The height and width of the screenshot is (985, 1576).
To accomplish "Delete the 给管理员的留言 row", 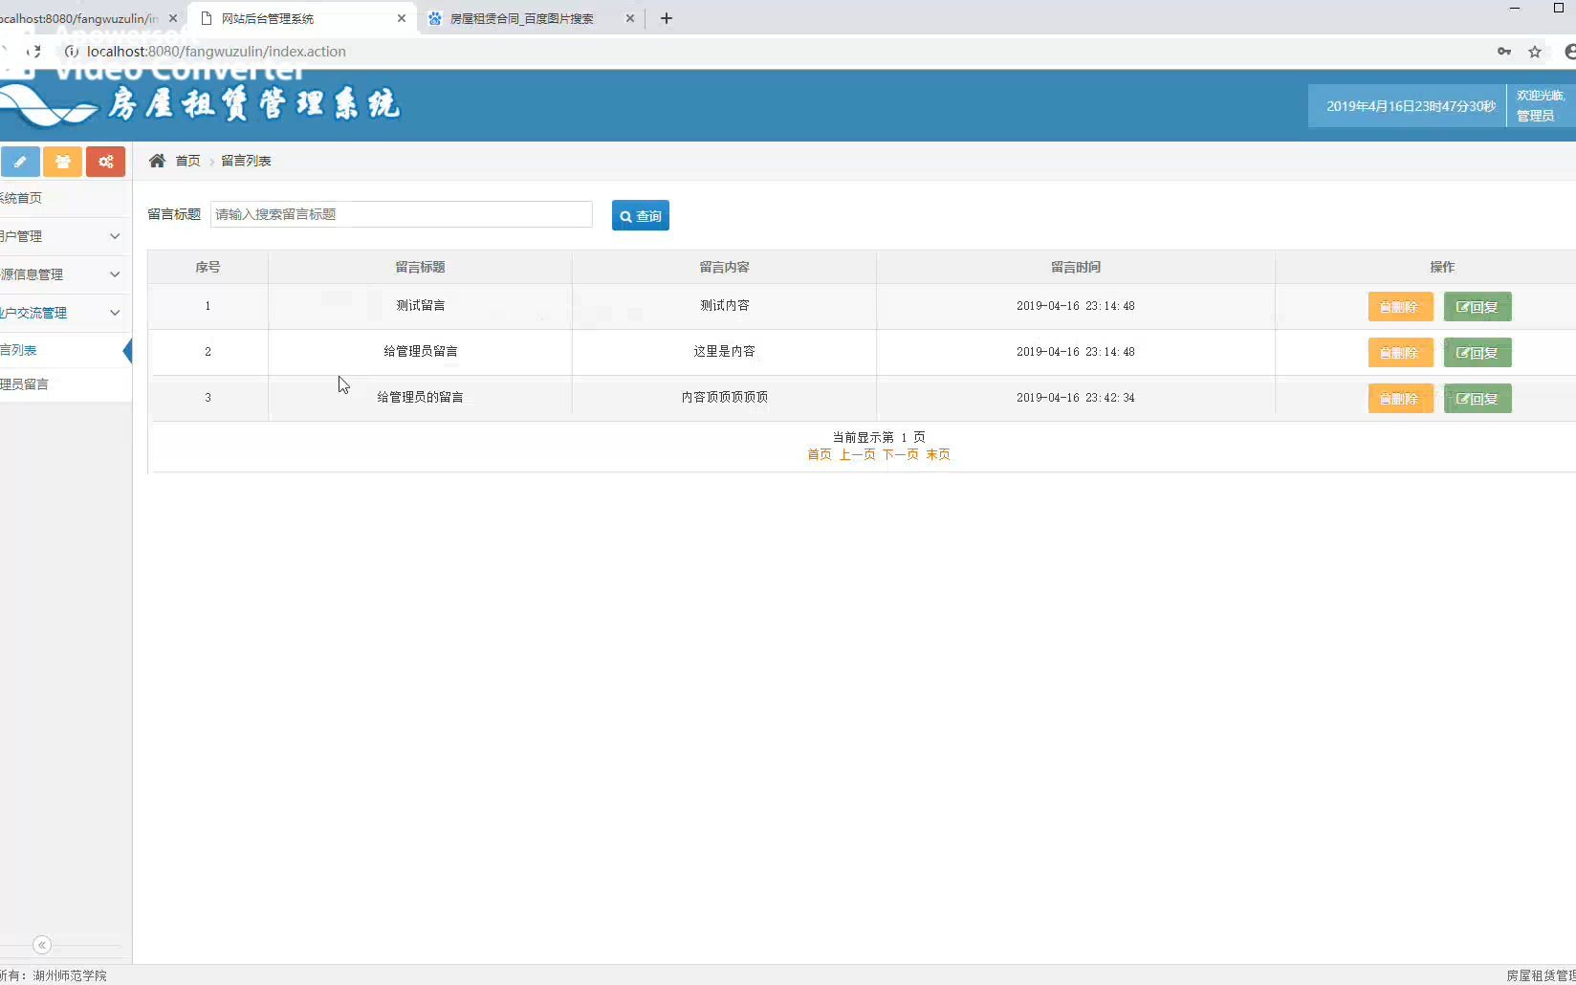I will pyautogui.click(x=1400, y=399).
